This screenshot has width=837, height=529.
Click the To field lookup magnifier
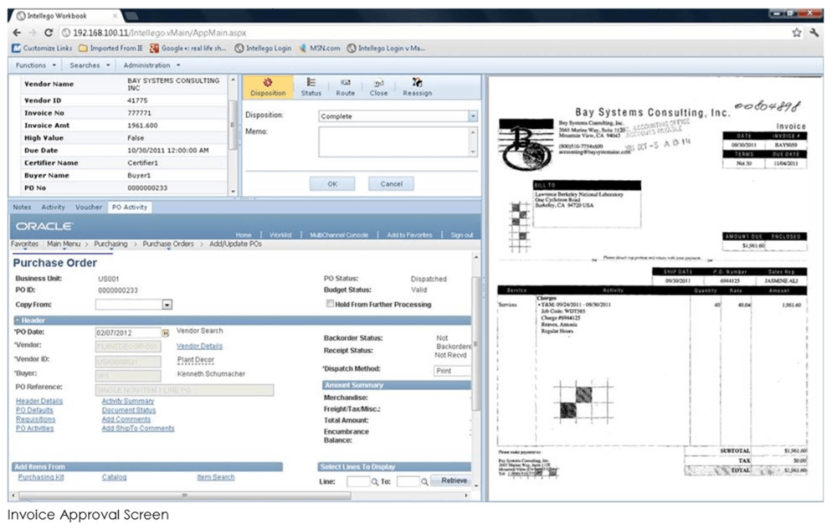click(x=424, y=481)
